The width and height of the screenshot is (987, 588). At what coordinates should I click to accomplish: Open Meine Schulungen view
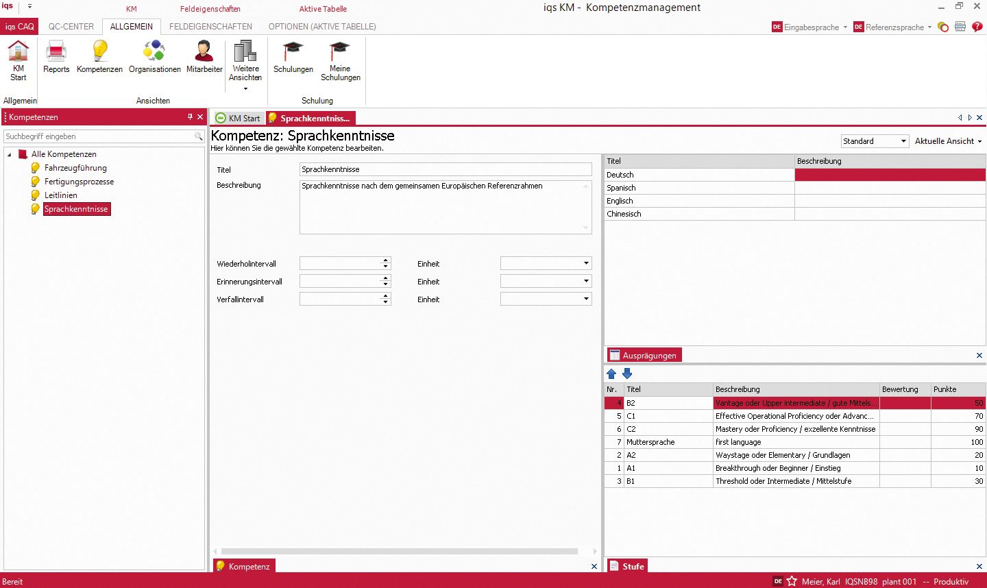pyautogui.click(x=341, y=60)
